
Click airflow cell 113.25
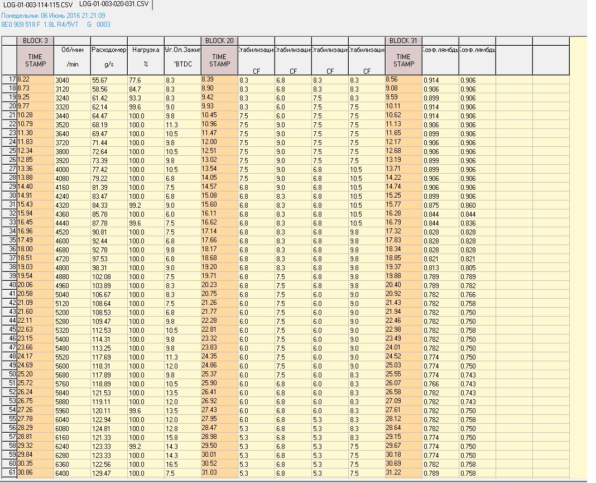[x=109, y=348]
